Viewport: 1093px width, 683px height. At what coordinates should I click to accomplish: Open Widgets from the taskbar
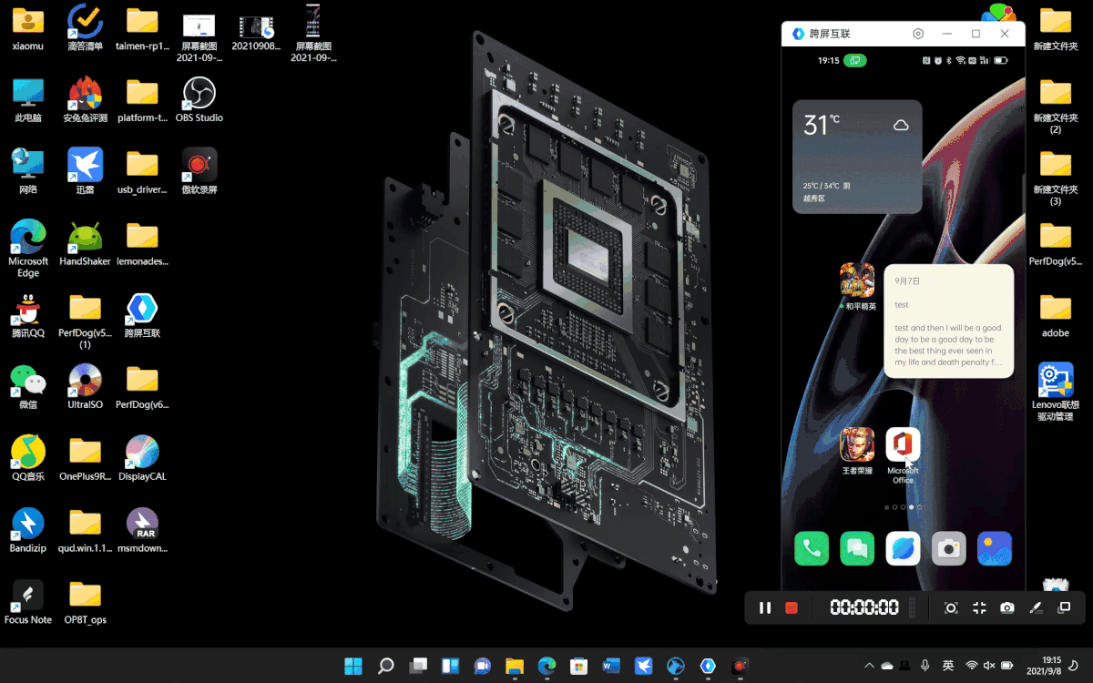click(x=450, y=667)
